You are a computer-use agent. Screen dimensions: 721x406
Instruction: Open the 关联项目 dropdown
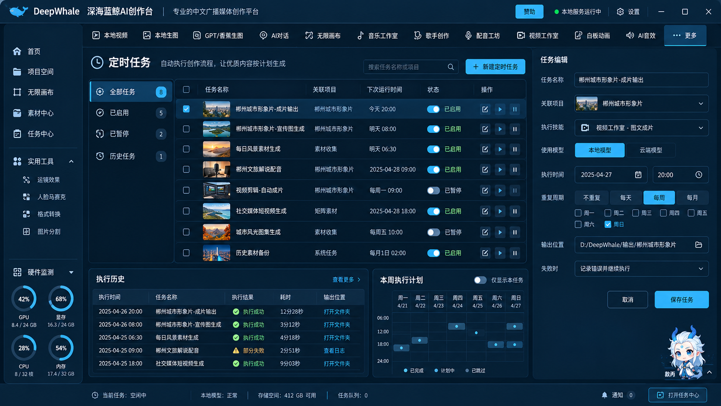click(641, 104)
